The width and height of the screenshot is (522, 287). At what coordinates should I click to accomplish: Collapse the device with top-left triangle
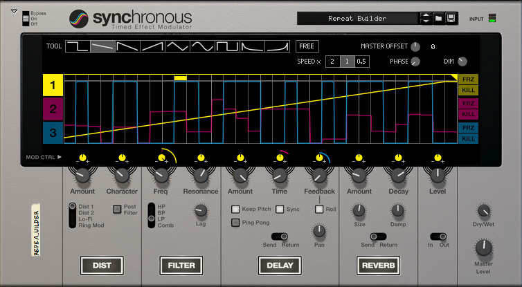(14, 11)
